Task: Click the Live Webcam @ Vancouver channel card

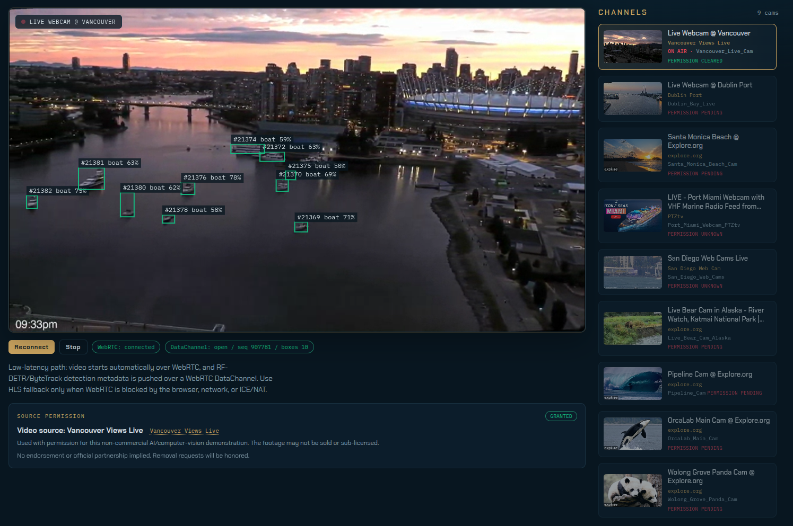Action: click(687, 47)
